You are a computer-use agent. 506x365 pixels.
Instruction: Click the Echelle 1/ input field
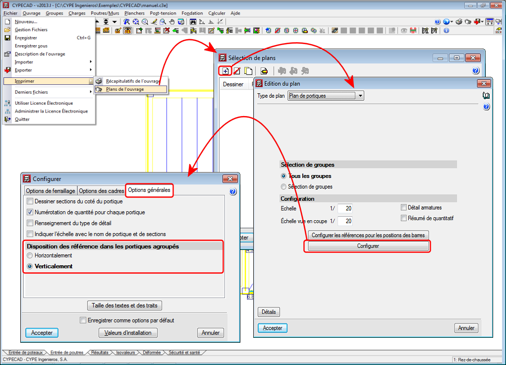coord(345,208)
